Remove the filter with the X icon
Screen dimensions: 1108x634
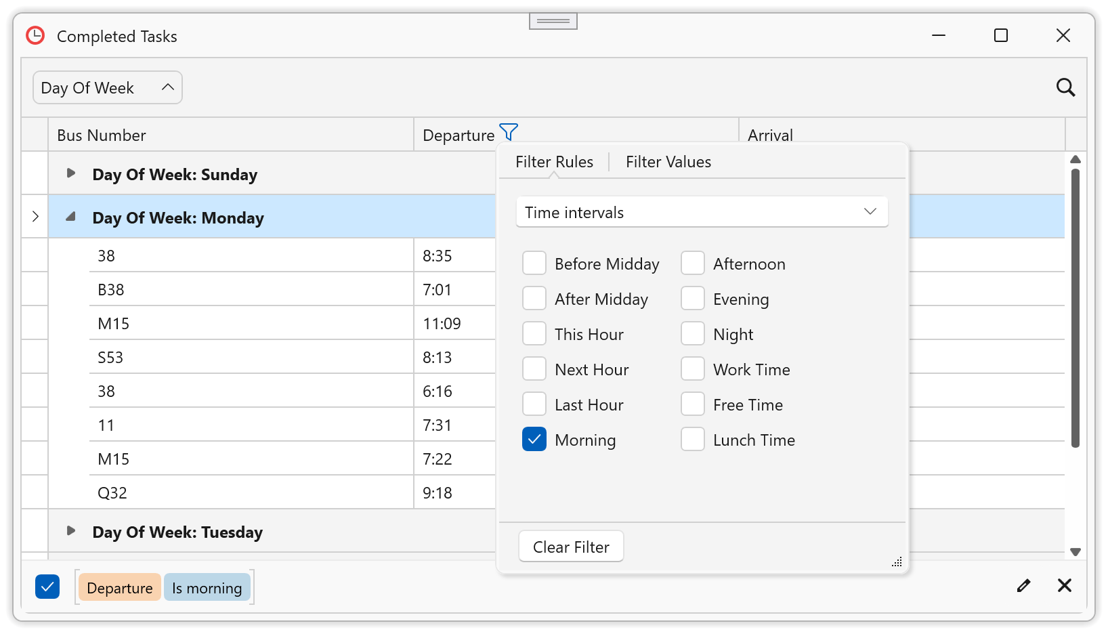tap(1065, 585)
